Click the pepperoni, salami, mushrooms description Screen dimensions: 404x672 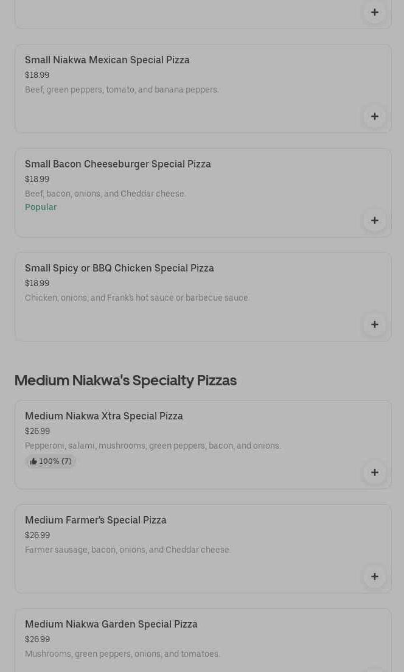pyautogui.click(x=153, y=446)
